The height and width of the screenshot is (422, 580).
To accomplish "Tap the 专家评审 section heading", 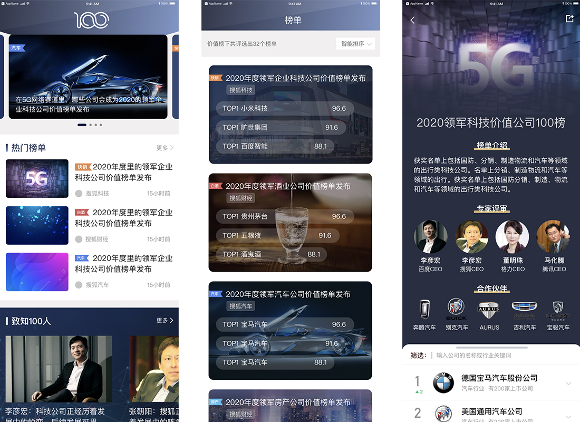I will [x=491, y=208].
